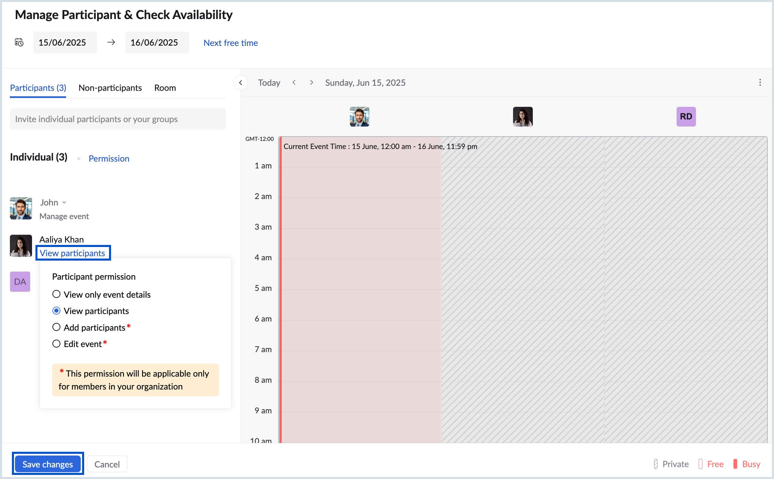The image size is (774, 479).
Task: Collapse the participants side panel arrow
Action: coord(241,83)
